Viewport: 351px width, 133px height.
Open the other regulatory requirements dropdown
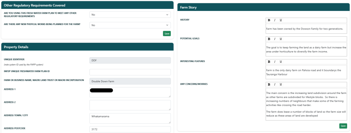[130, 14]
